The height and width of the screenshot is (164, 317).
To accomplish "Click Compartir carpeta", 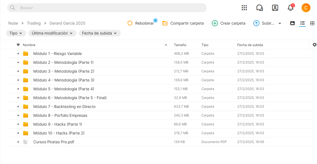I will click(x=183, y=23).
